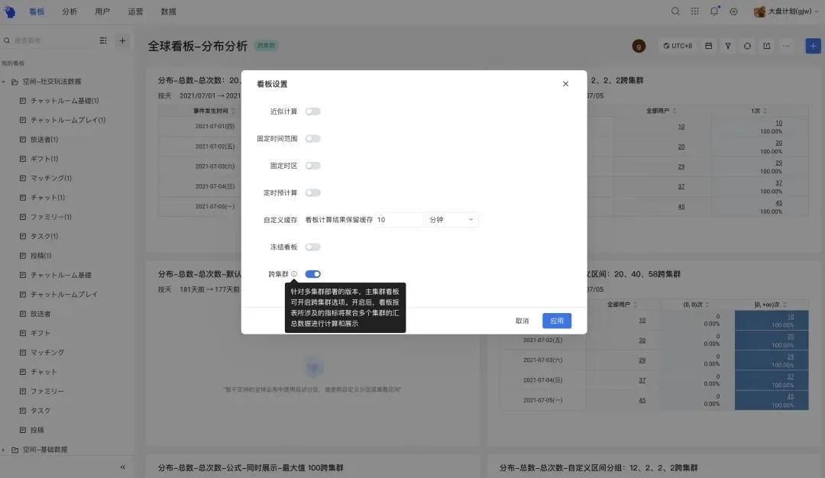This screenshot has width=825, height=478.
Task: Open the 分钟 unit dropdown
Action: point(451,220)
